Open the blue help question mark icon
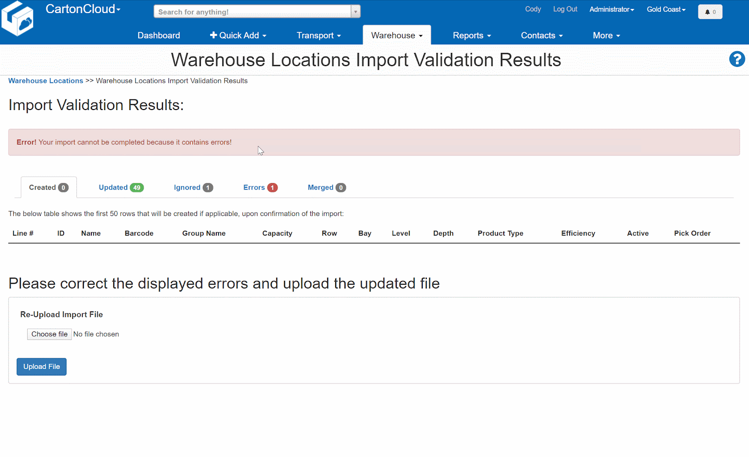Viewport: 749px width, 457px height. click(737, 59)
